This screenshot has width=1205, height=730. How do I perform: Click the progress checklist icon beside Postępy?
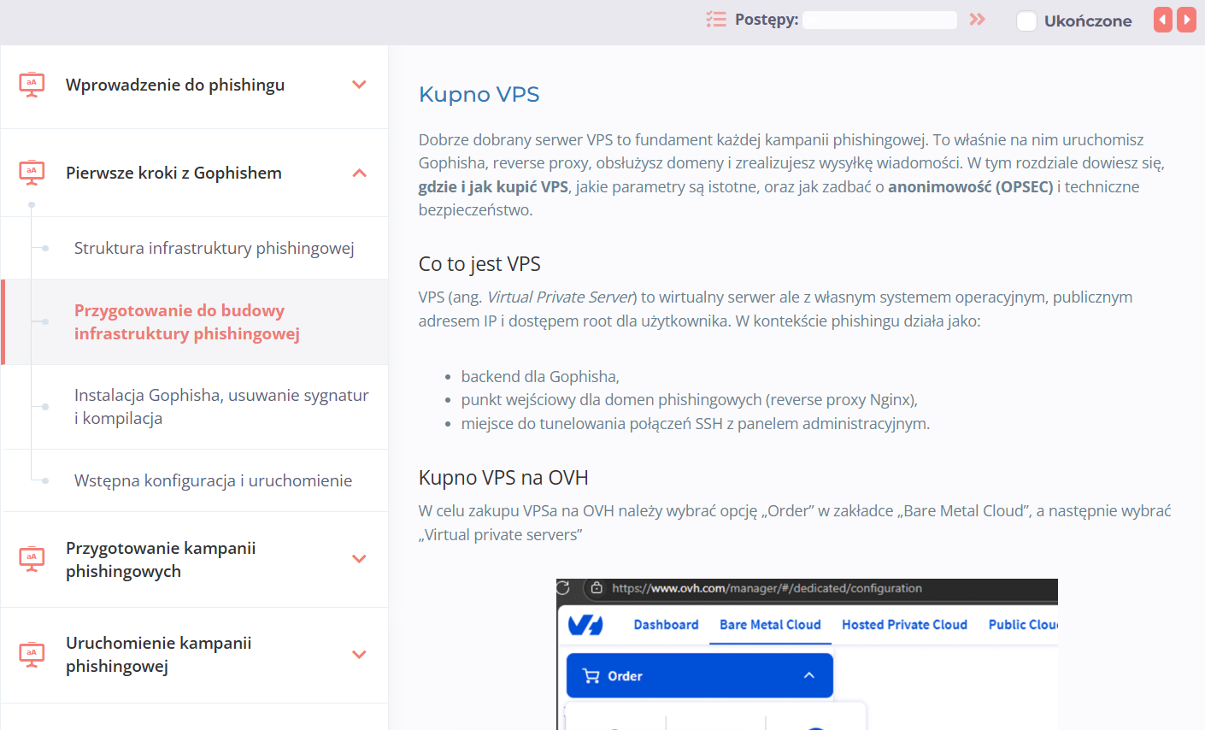(715, 19)
